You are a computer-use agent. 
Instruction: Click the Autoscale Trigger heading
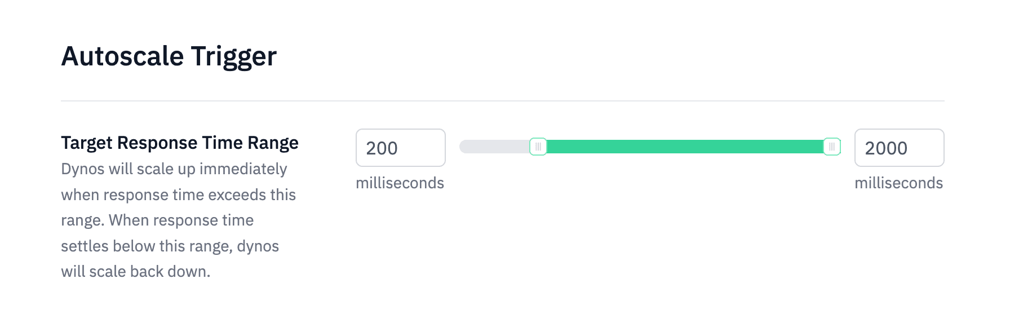(x=169, y=56)
